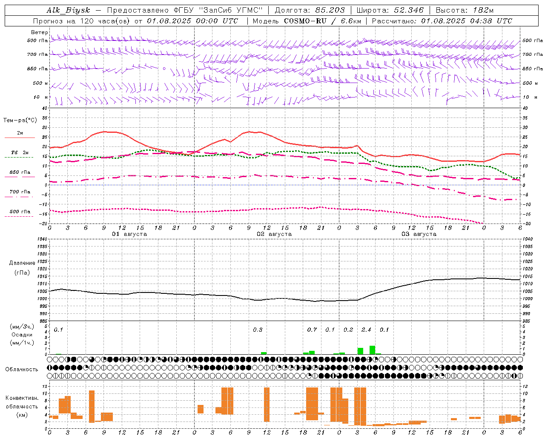Click the "Td 2м" dew point legend entry
Viewport: 545px width, 436px height.
click(20, 152)
